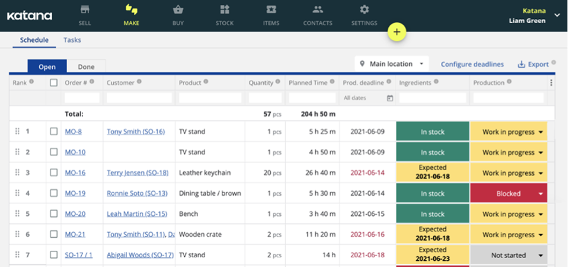Select the Done orders tab
This screenshot has height=268, width=569.
point(86,66)
